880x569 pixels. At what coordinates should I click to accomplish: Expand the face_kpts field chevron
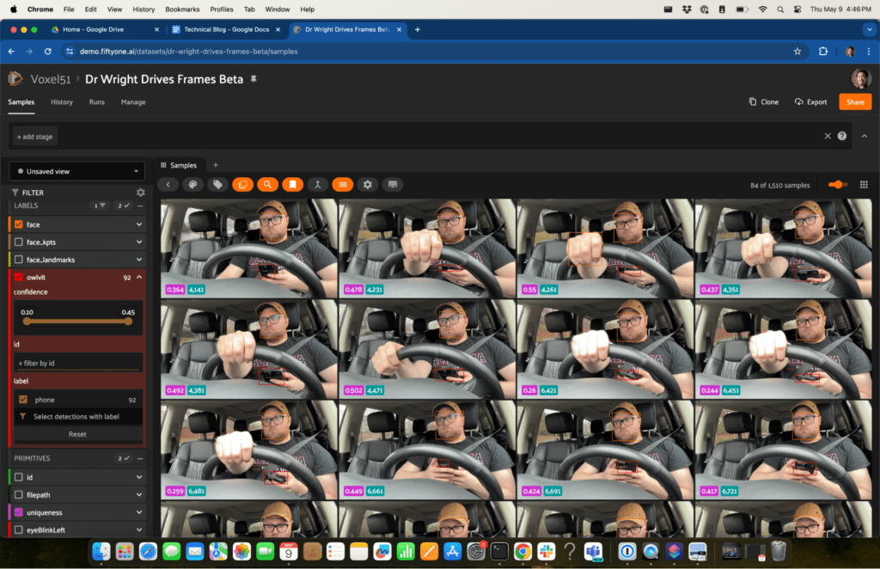tap(139, 242)
